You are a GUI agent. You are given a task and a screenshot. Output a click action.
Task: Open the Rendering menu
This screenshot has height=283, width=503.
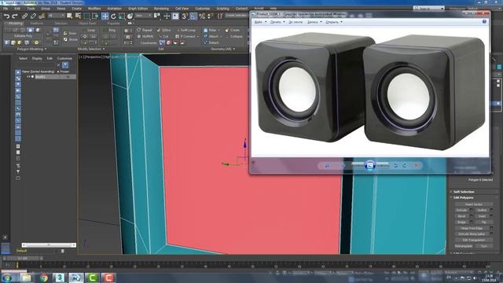(161, 9)
